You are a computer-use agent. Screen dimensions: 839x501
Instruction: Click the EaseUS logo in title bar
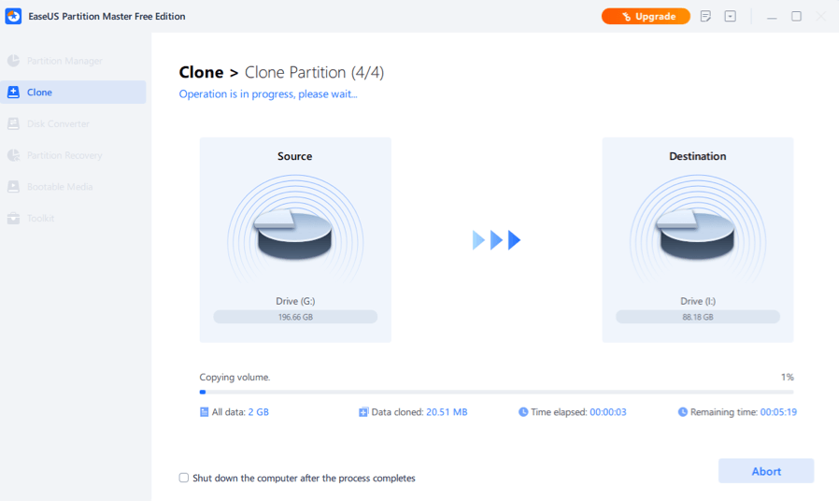pos(13,17)
